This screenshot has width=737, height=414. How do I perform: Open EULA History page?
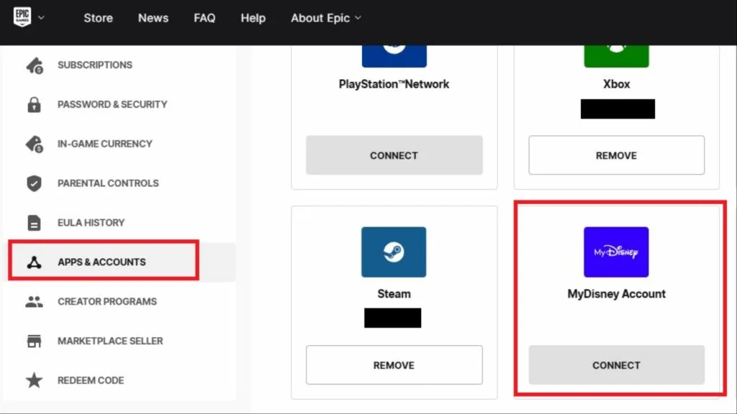point(91,223)
